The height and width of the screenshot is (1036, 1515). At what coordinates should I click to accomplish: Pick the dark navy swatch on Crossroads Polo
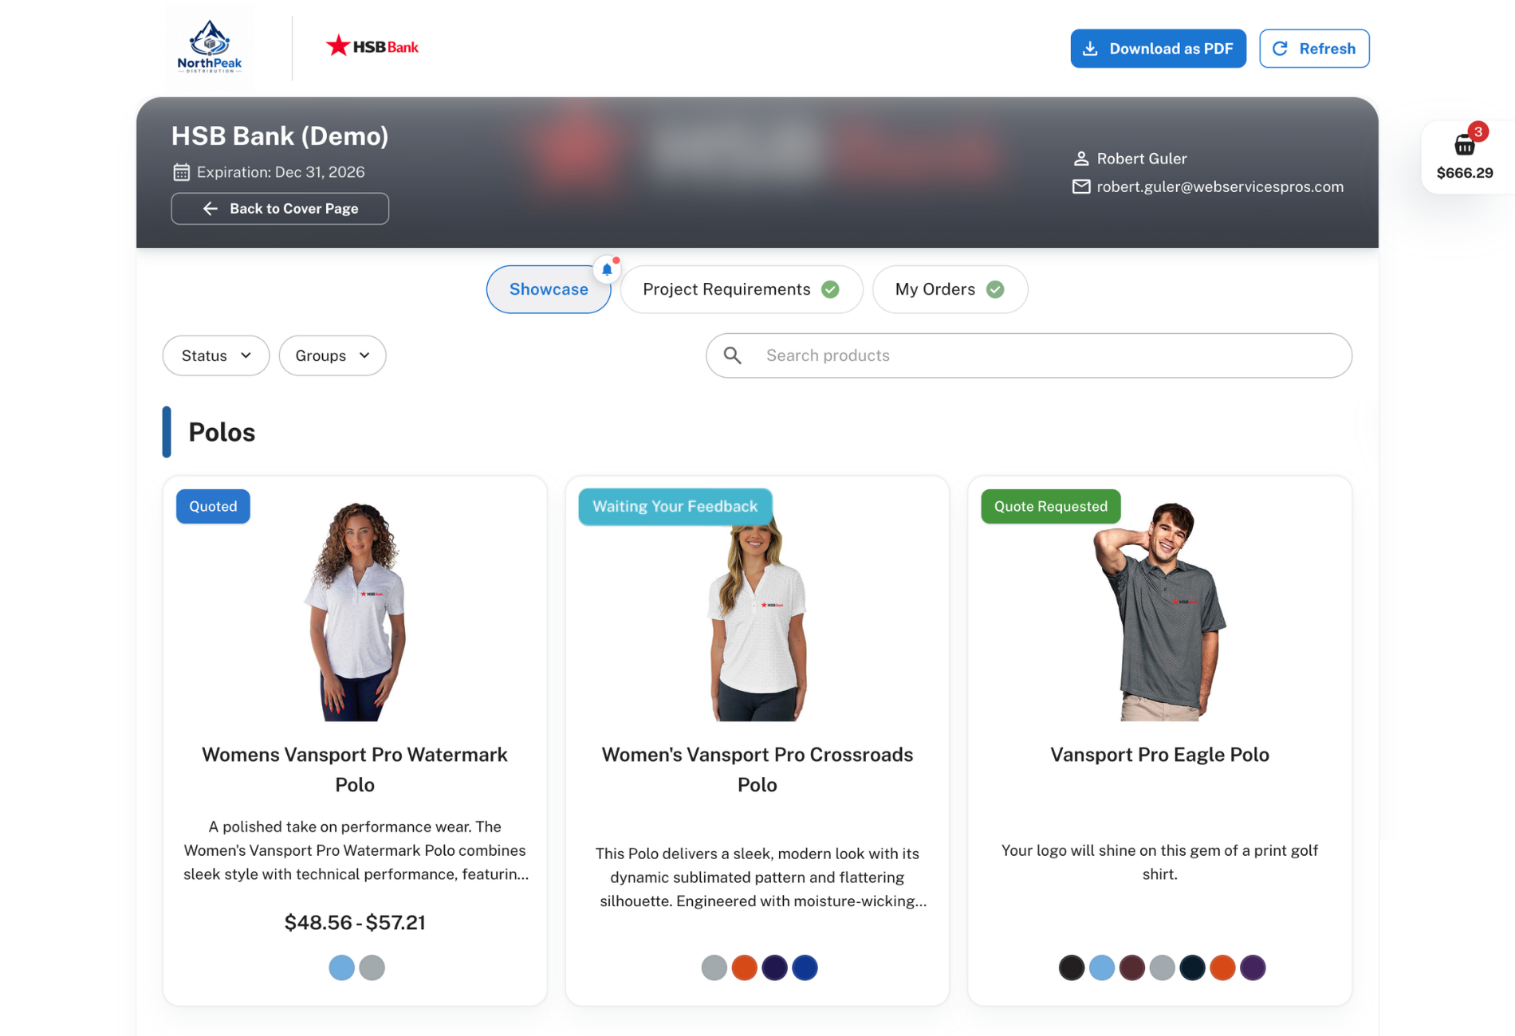[774, 967]
